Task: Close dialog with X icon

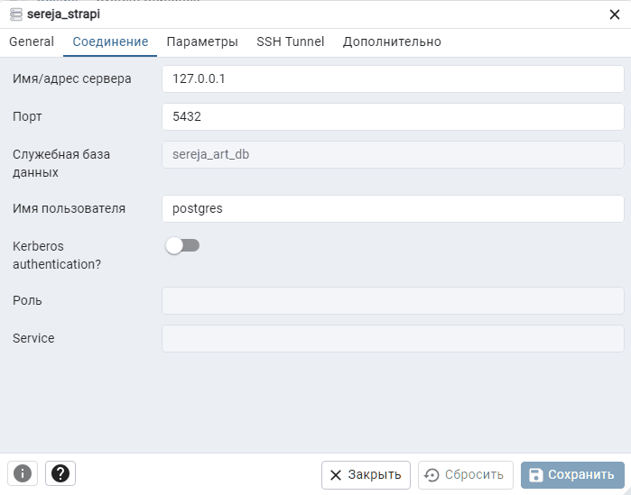Action: click(615, 14)
